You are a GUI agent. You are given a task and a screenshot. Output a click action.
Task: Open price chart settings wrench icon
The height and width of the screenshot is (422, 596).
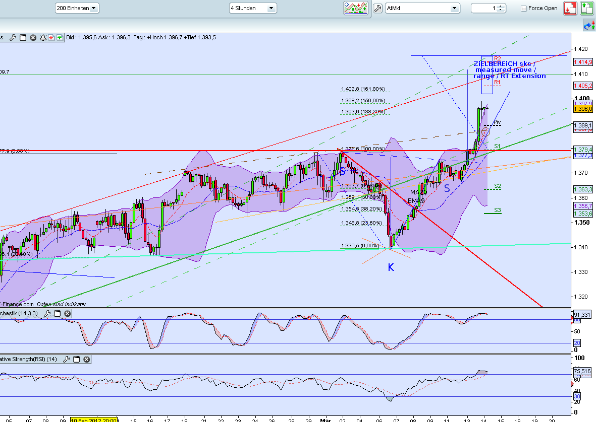[13, 37]
